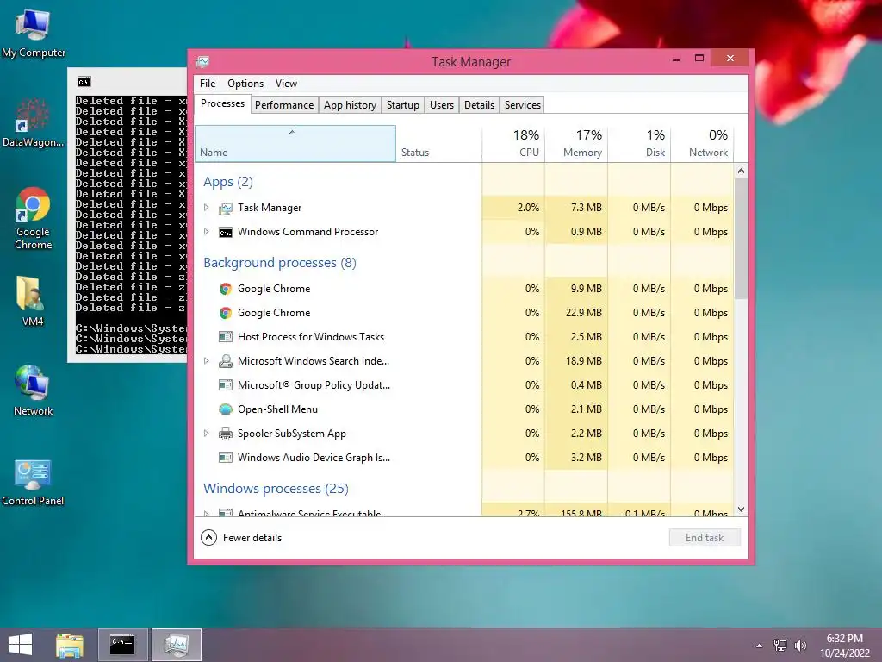This screenshot has height=662, width=882.
Task: Expand the Antimalware Service Executable row
Action: [207, 513]
